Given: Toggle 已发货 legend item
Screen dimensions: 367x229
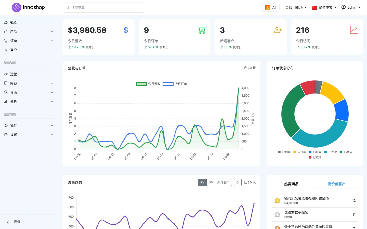Looking at the screenshot, I should click(x=331, y=152).
